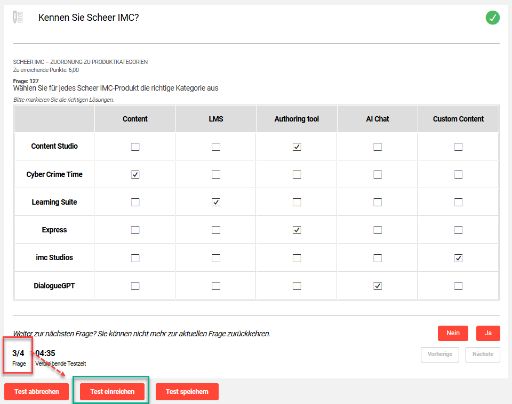Click the DialogueGPT row label
Image resolution: width=512 pixels, height=404 pixels.
54,286
